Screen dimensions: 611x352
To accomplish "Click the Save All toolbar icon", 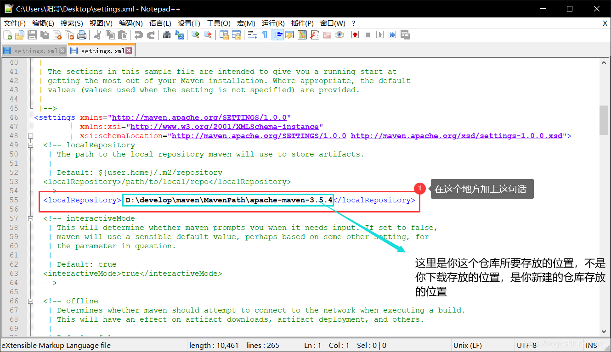I will (45, 35).
